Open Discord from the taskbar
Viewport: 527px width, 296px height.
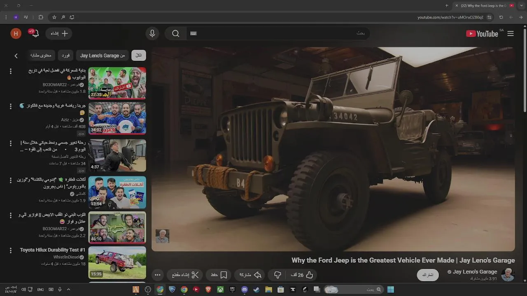(245, 289)
